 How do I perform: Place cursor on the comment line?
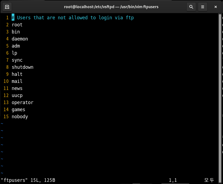(x=73, y=18)
